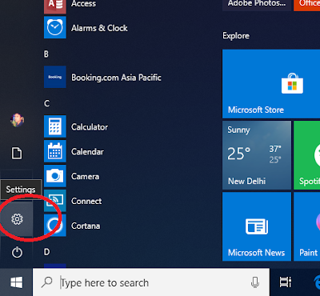Click the Camera app icon
The image size is (320, 296).
coord(55,176)
